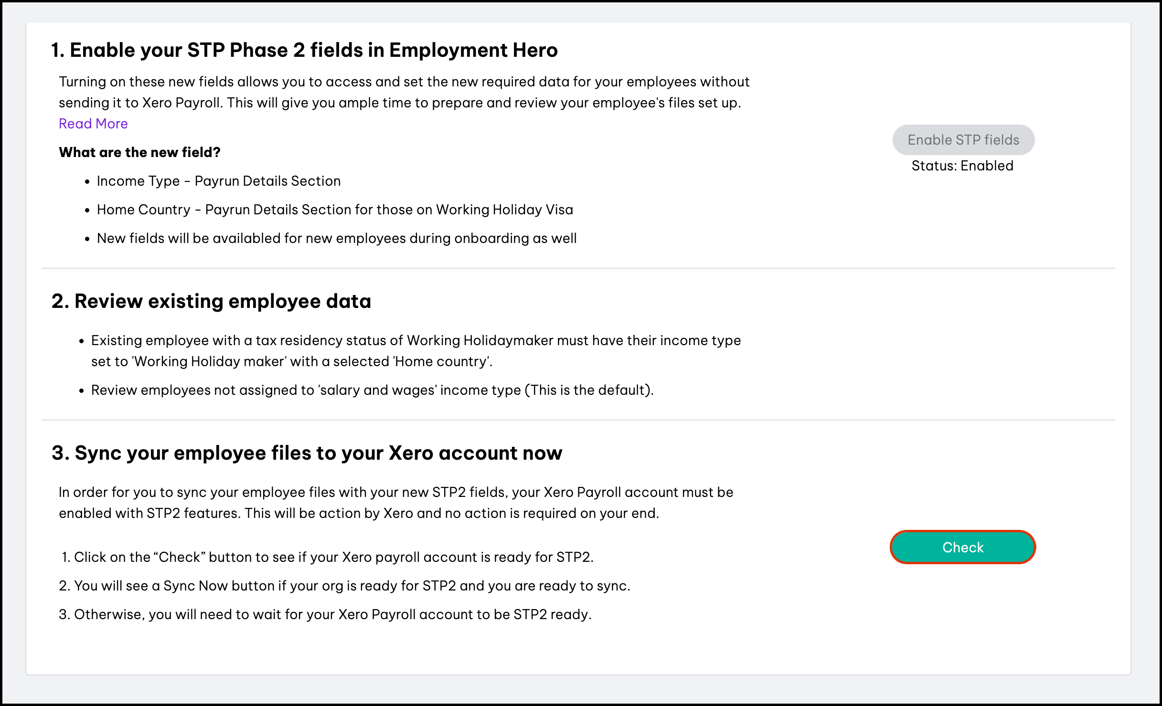
Task: Click the Income Type bullet item
Action: (218, 181)
